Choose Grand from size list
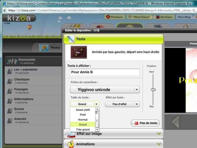 [83, 125]
